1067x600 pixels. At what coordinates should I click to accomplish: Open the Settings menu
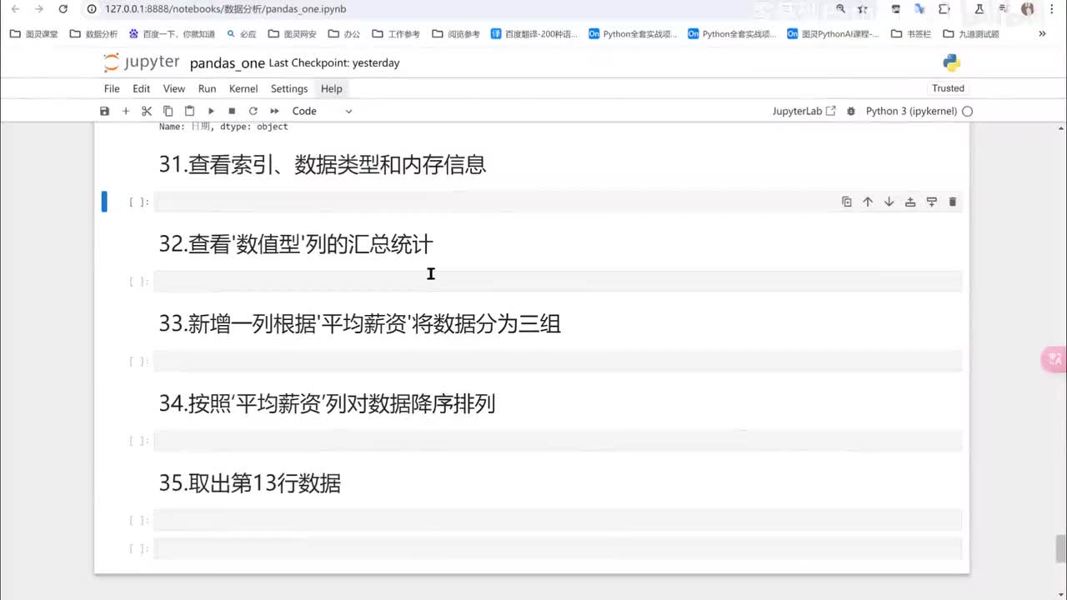click(289, 88)
